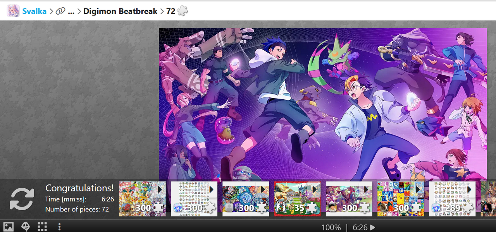Click play arrow on second sprite sheet thumbnail
Image resolution: width=496 pixels, height=232 pixels.
pyautogui.click(x=212, y=189)
